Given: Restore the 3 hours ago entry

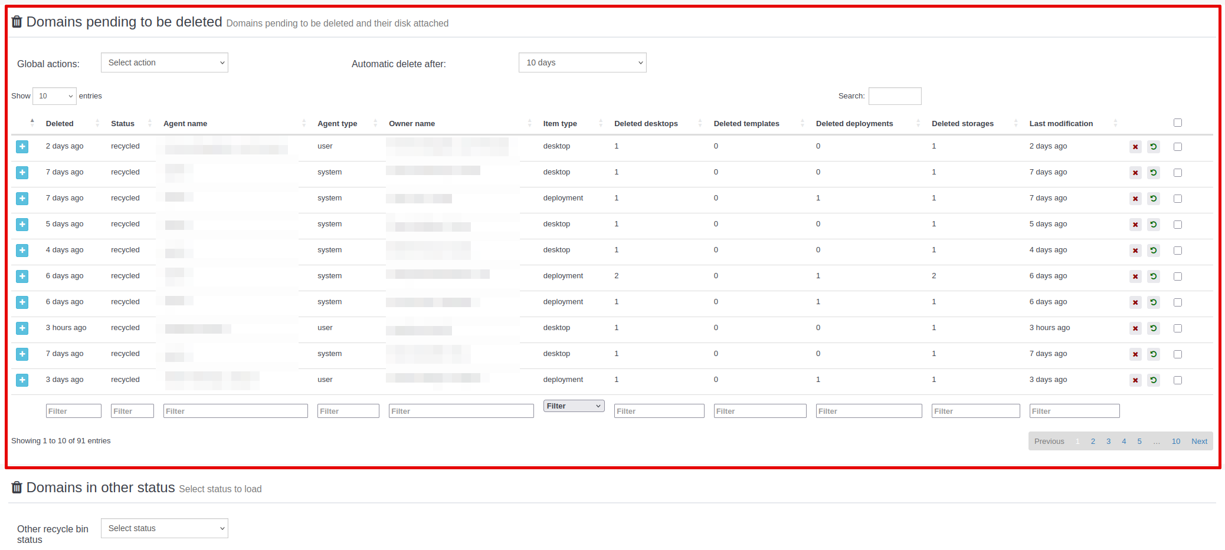Looking at the screenshot, I should [1153, 328].
